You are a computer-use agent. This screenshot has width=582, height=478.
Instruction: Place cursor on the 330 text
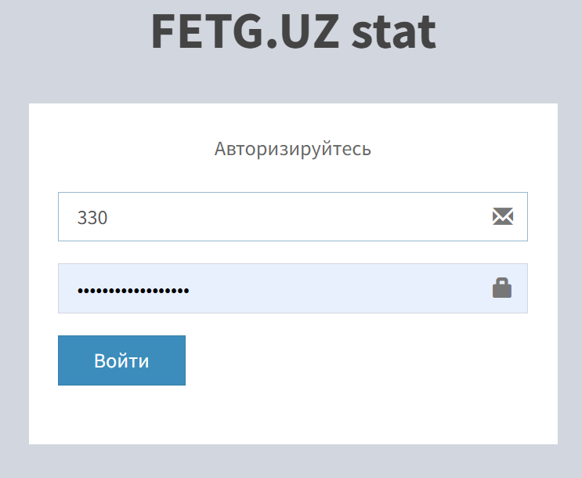92,218
